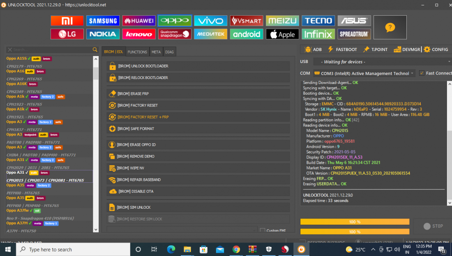452x256 pixels.
Task: Toggle the Fast Connect checkbox
Action: coord(422,73)
